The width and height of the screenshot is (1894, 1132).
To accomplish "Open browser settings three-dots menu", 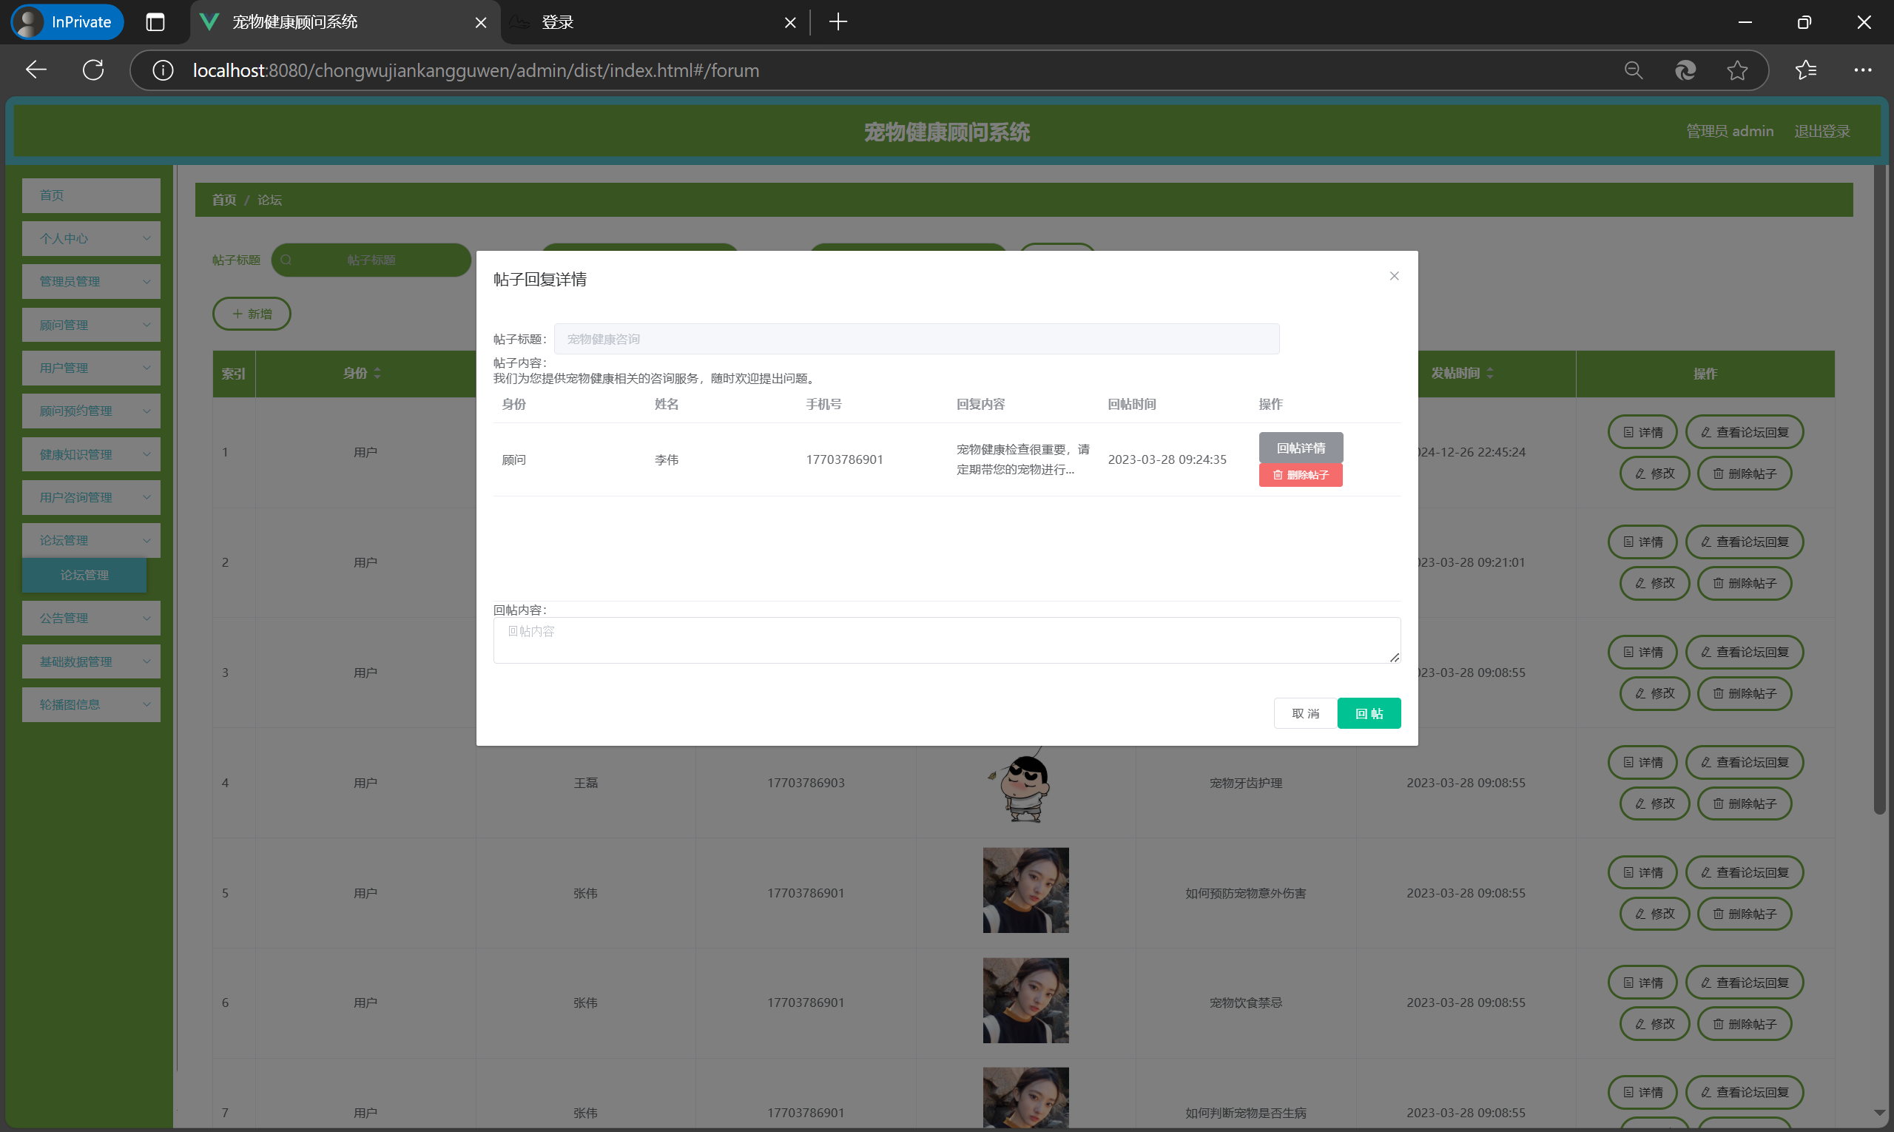I will pos(1862,70).
